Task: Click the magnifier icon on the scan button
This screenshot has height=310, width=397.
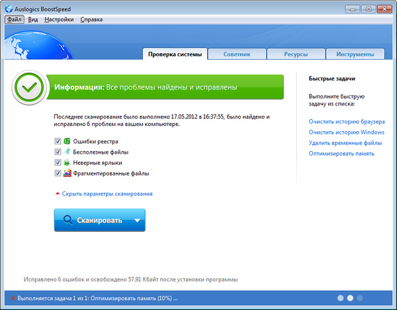Action: tap(67, 221)
